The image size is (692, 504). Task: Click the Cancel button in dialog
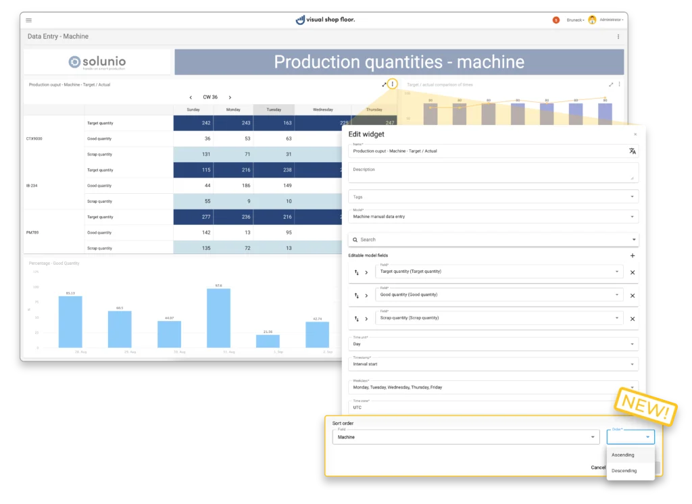click(598, 468)
